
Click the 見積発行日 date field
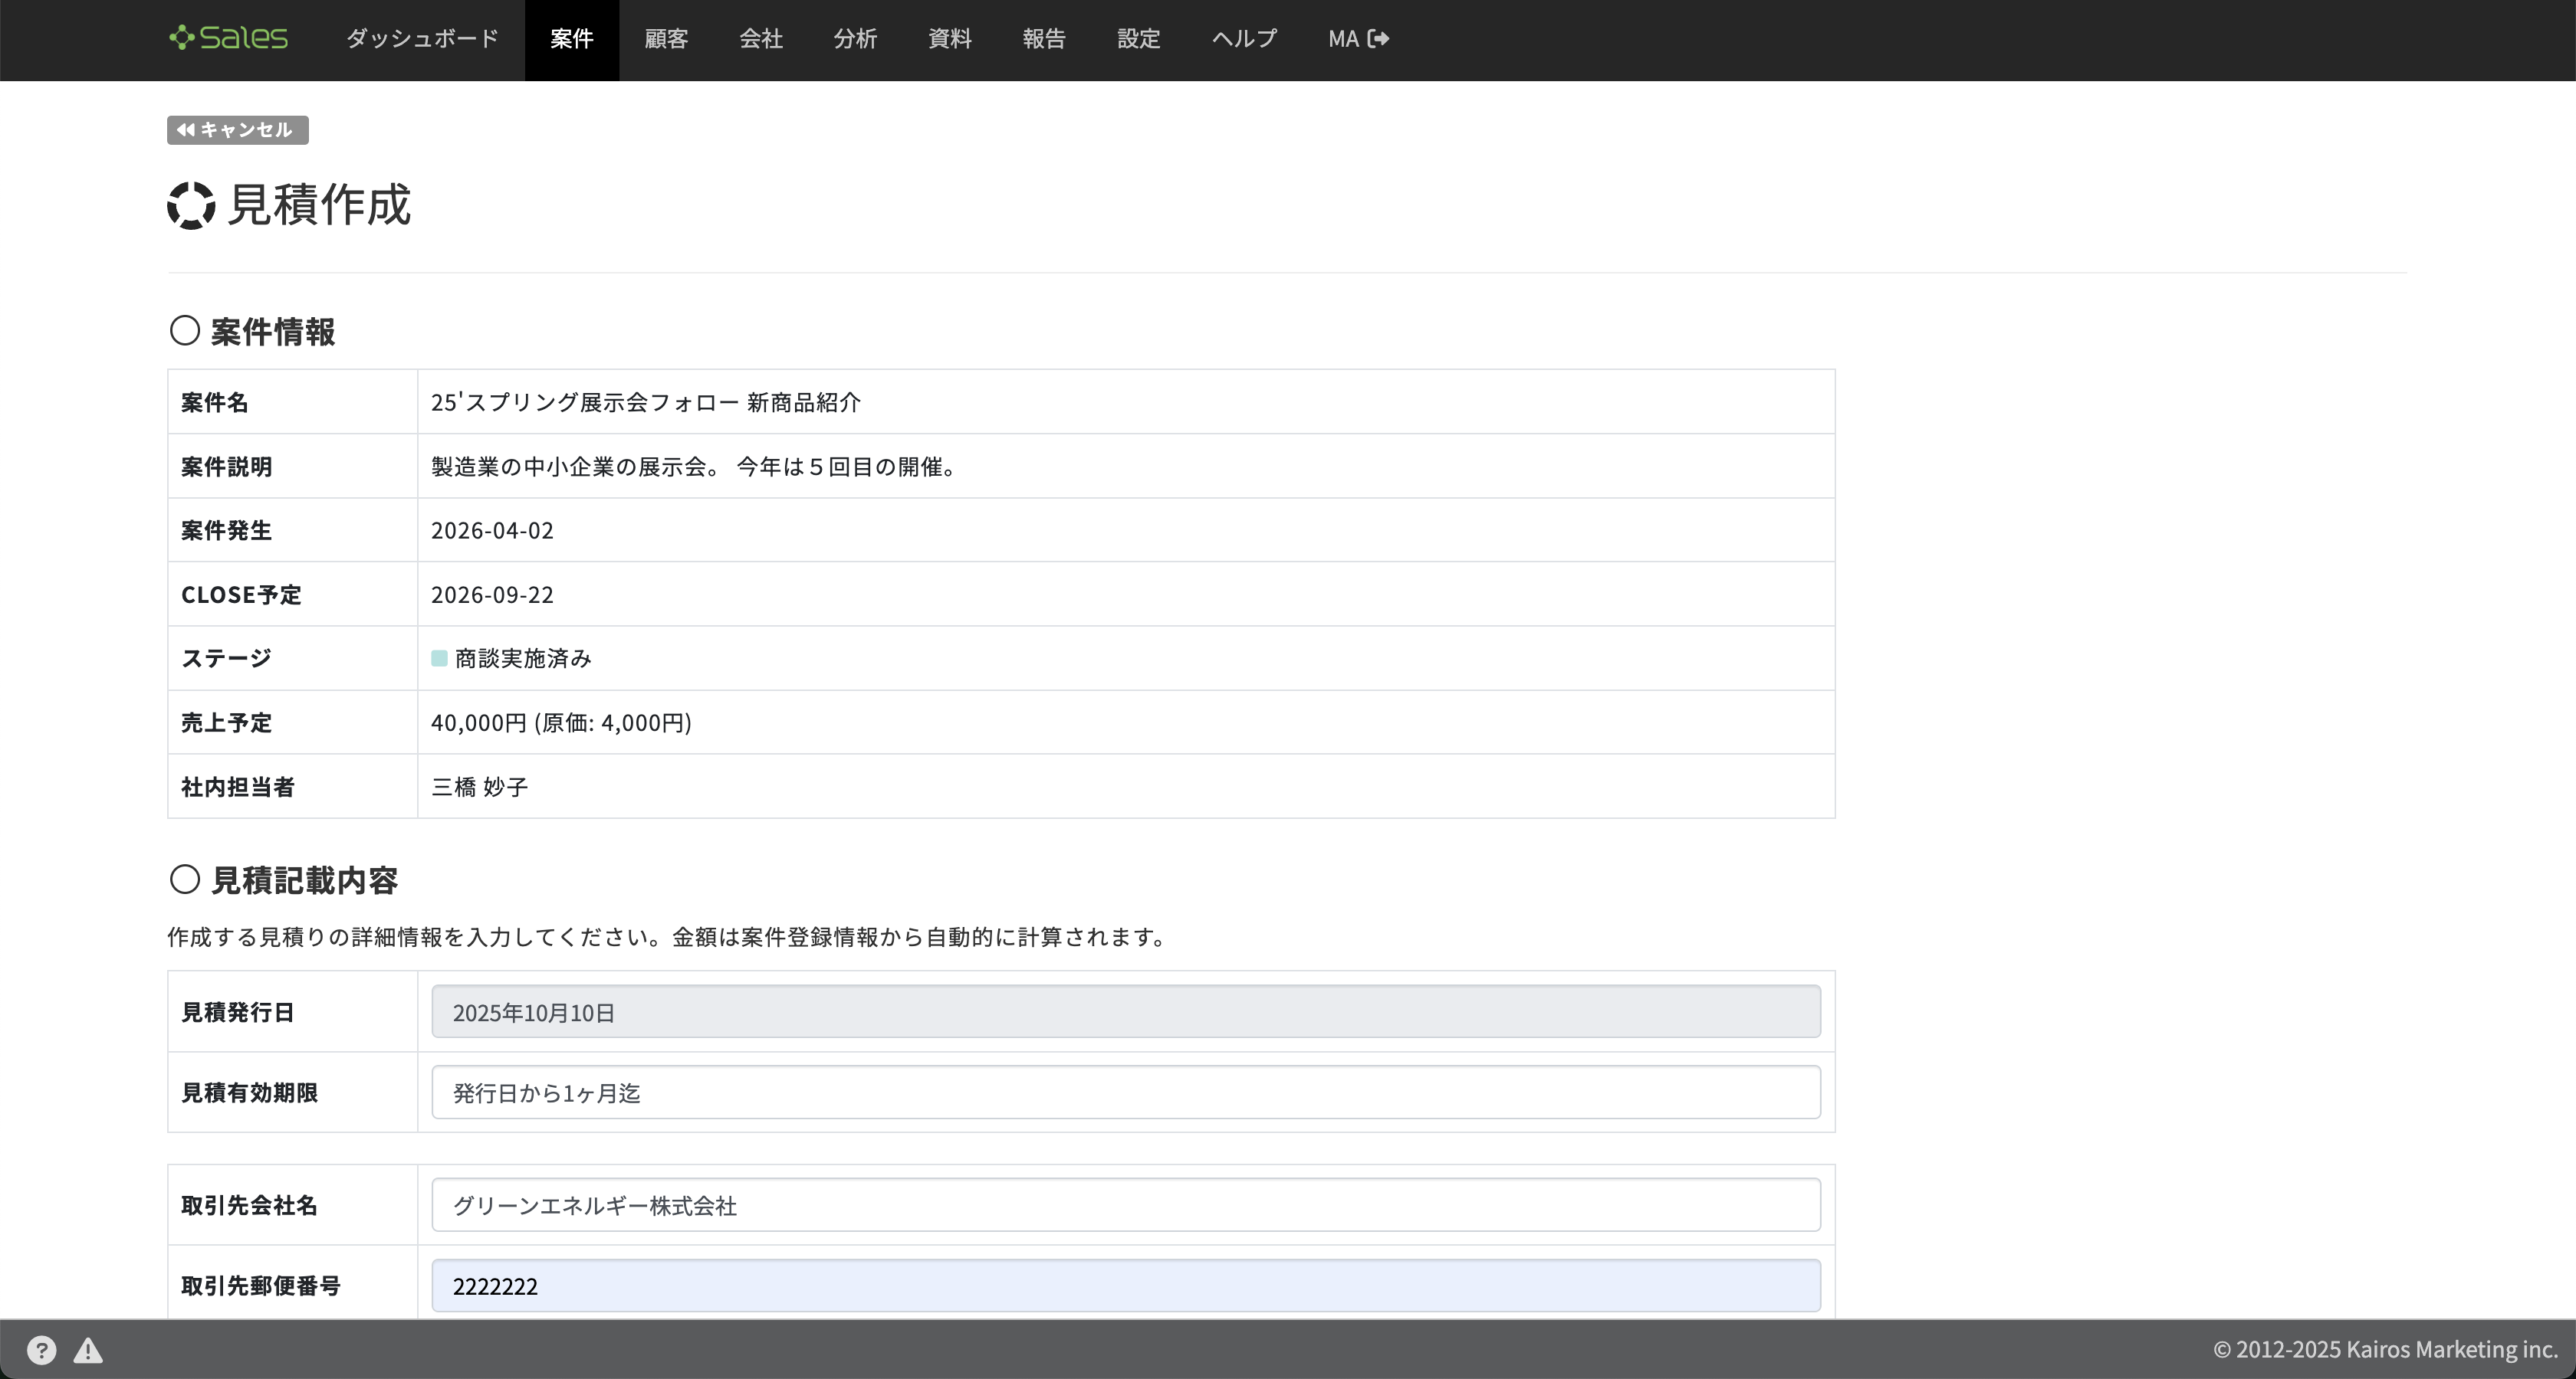coord(1125,1011)
